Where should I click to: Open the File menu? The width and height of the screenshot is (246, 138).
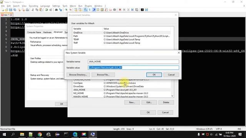(3, 6)
